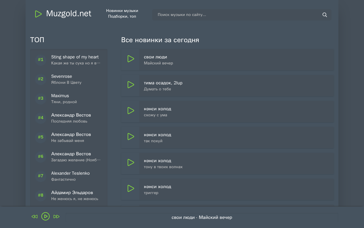The image size is (364, 228).
Task: Play the track Думать о тебе
Action: click(131, 85)
